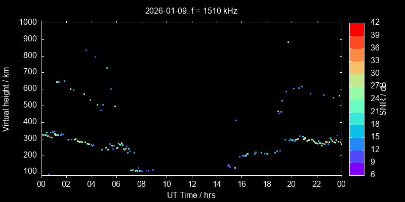Click the 12 tick on the time axis

[191, 184]
